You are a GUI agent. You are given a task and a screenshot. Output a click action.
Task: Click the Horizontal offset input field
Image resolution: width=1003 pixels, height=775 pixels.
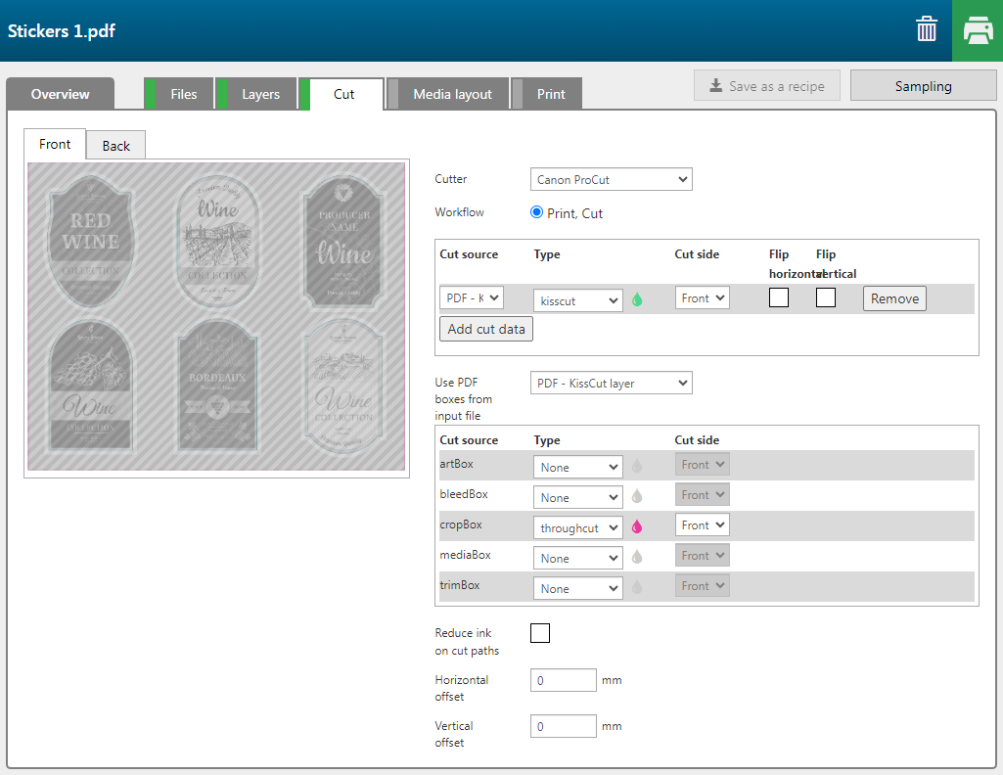tap(564, 680)
